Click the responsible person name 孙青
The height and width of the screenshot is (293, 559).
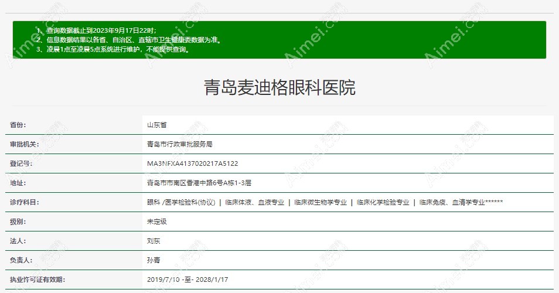coord(154,260)
